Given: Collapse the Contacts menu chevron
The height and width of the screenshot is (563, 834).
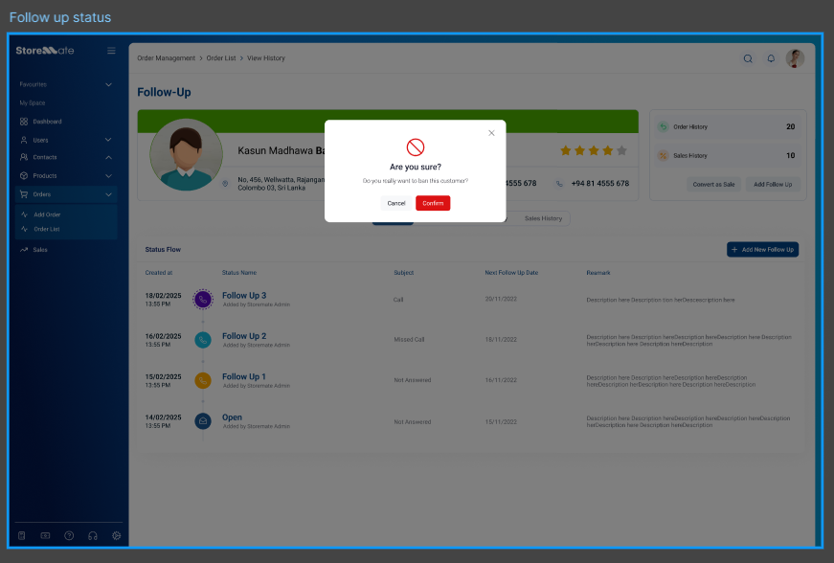Looking at the screenshot, I should [x=108, y=157].
